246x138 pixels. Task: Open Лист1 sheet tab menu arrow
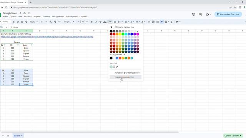[22, 136]
